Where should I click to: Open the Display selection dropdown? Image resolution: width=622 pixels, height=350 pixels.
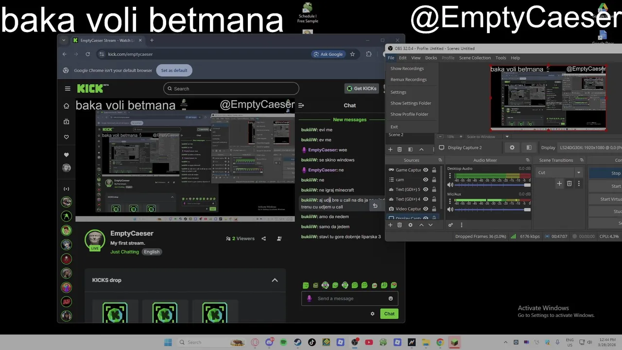[x=590, y=147]
